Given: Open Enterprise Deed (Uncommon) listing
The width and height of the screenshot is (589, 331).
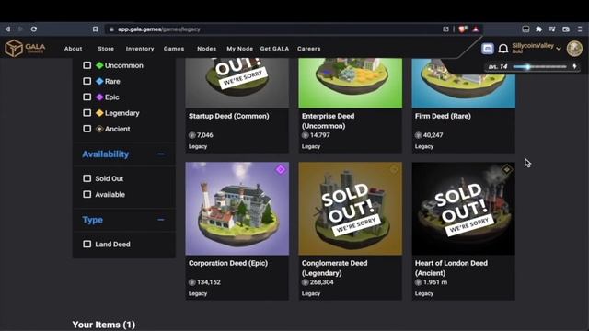Looking at the screenshot, I should point(328,120).
